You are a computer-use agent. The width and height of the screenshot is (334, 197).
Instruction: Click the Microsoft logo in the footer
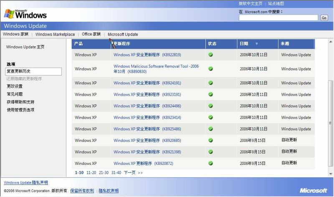click(x=314, y=190)
